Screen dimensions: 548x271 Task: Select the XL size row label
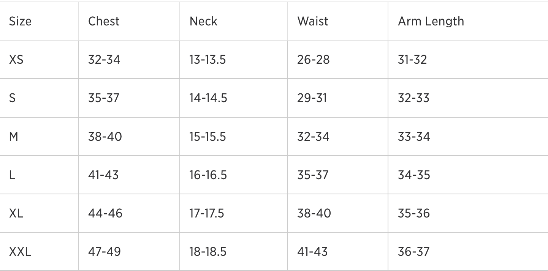click(16, 213)
